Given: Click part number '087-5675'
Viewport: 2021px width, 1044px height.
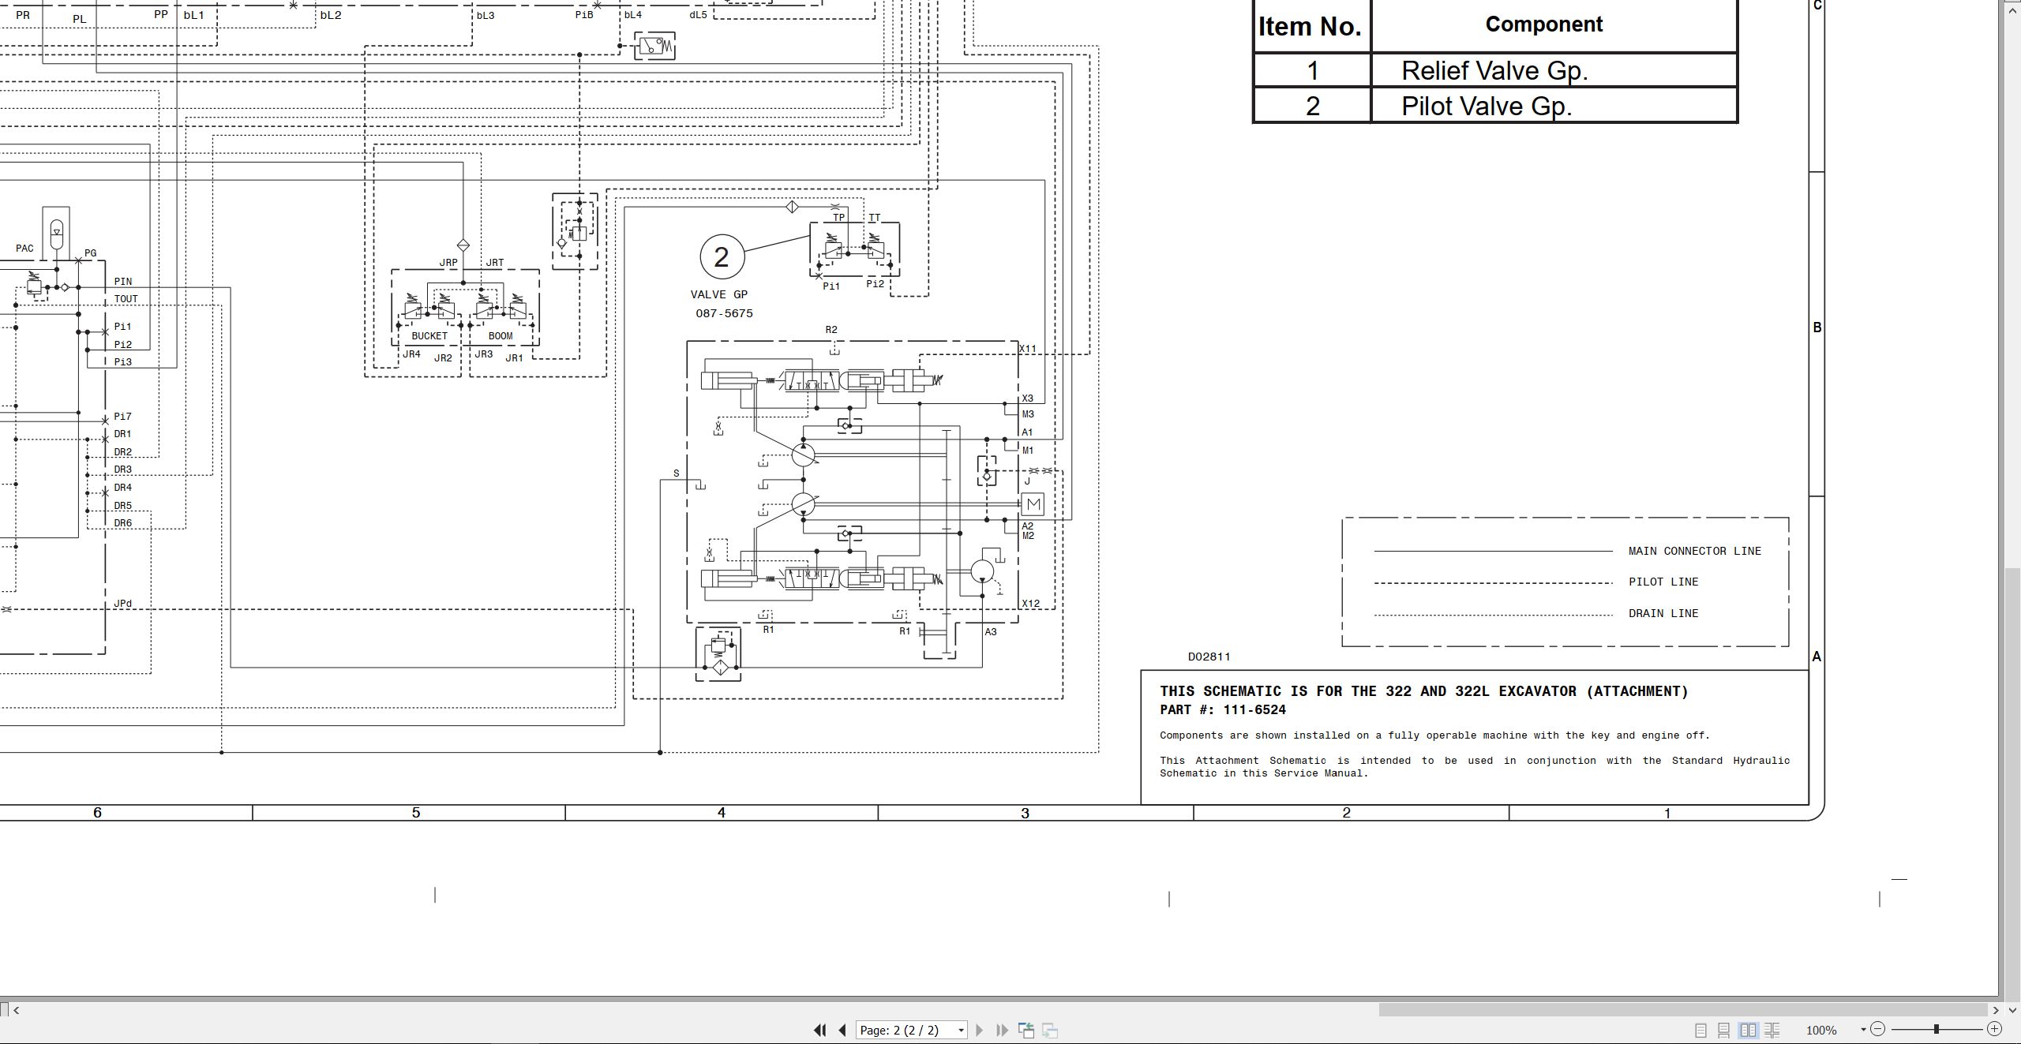Looking at the screenshot, I should tap(724, 313).
